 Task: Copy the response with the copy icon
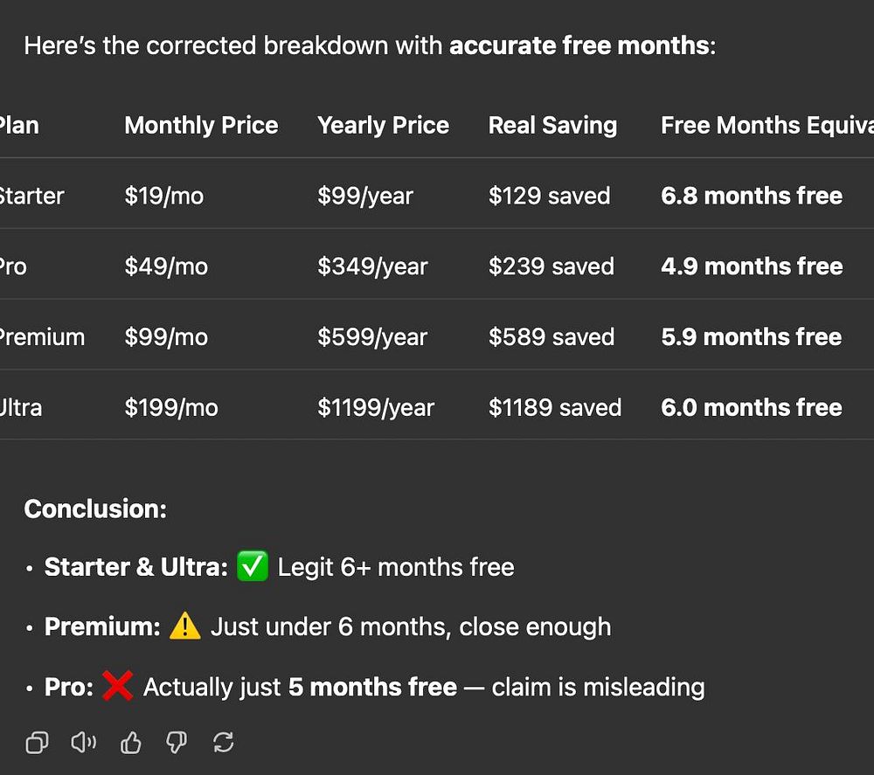(37, 743)
